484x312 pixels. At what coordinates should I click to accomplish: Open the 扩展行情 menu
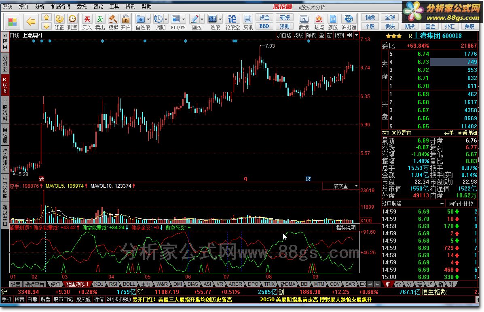[x=61, y=6]
